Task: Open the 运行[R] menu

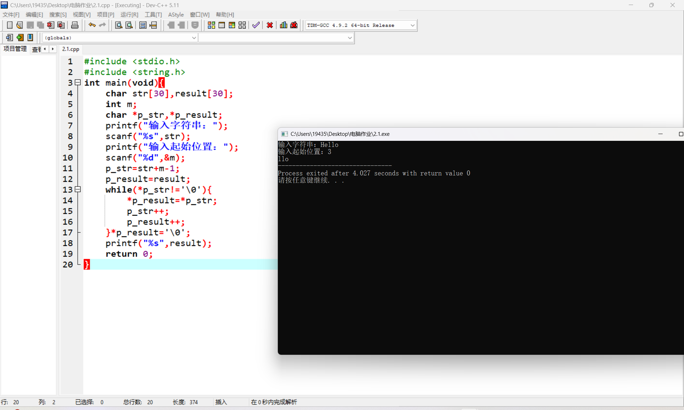Action: click(x=129, y=15)
